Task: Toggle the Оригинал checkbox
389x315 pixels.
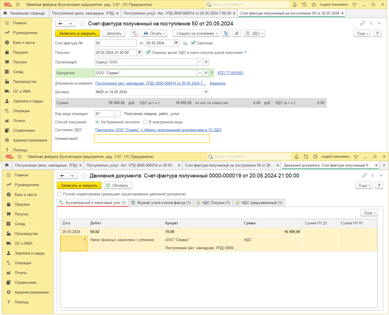Action: point(193,43)
